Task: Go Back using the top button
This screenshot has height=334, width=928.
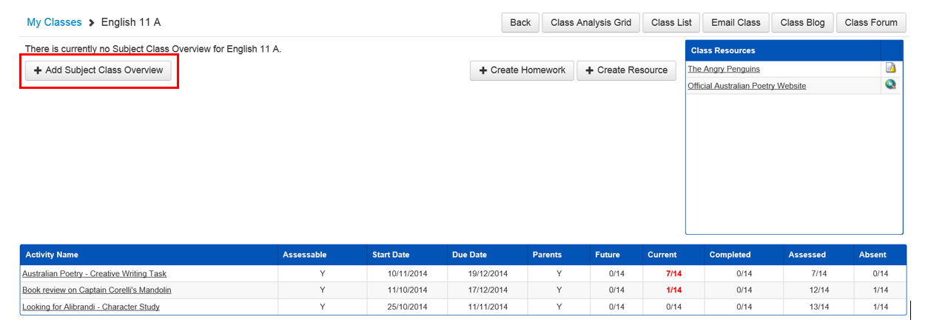Action: point(520,22)
